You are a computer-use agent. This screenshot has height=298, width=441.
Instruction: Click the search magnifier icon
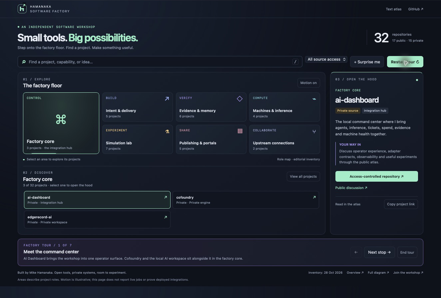coord(24,61)
